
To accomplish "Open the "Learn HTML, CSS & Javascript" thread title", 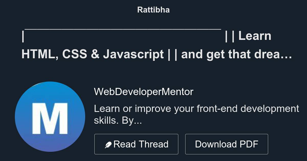I will point(153,45).
